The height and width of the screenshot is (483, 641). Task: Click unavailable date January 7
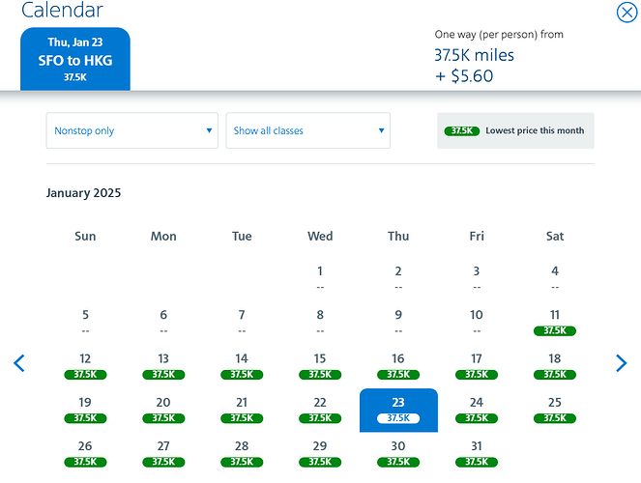click(x=242, y=322)
